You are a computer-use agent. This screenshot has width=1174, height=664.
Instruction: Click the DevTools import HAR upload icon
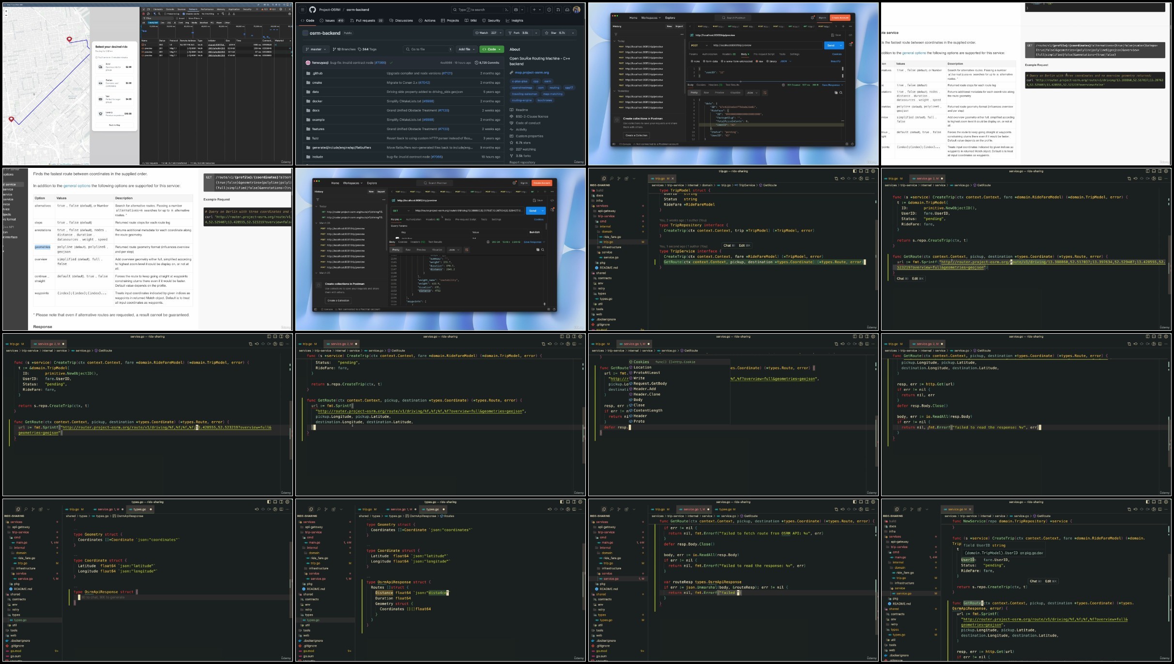229,14
